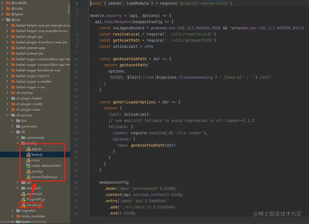Screen dimensions: 309x224
Task: Click the app.js file icon
Action: (x=28, y=149)
